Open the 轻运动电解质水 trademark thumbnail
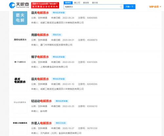 point(20,106)
